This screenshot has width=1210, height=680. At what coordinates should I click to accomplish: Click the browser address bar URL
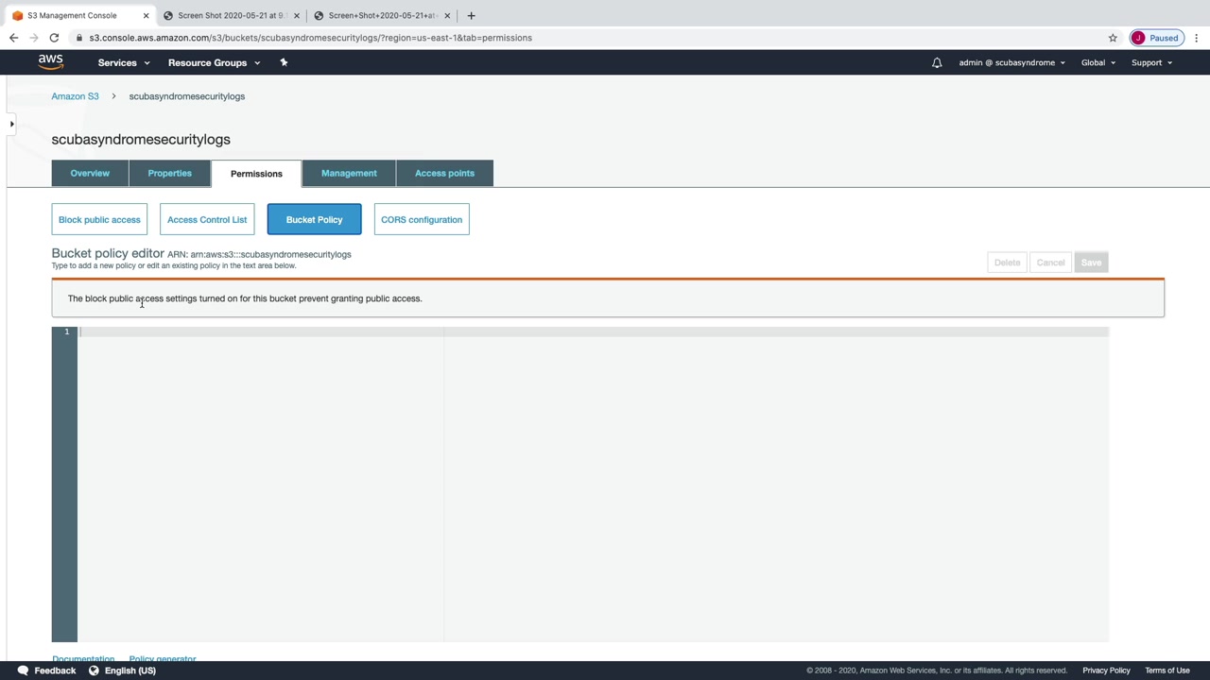click(311, 38)
